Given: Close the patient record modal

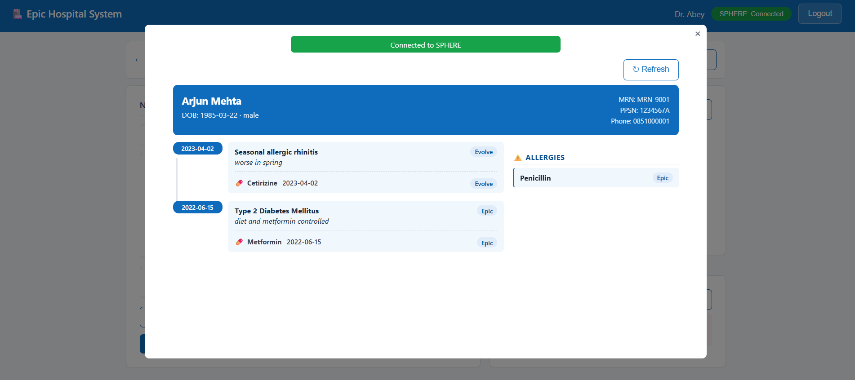Looking at the screenshot, I should pyautogui.click(x=698, y=34).
